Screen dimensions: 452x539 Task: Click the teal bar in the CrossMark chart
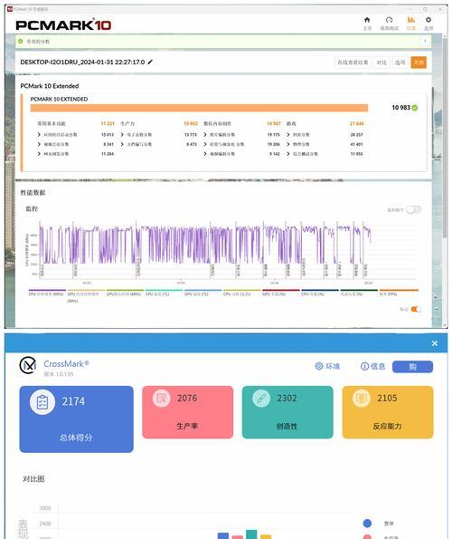pyautogui.click(x=251, y=534)
